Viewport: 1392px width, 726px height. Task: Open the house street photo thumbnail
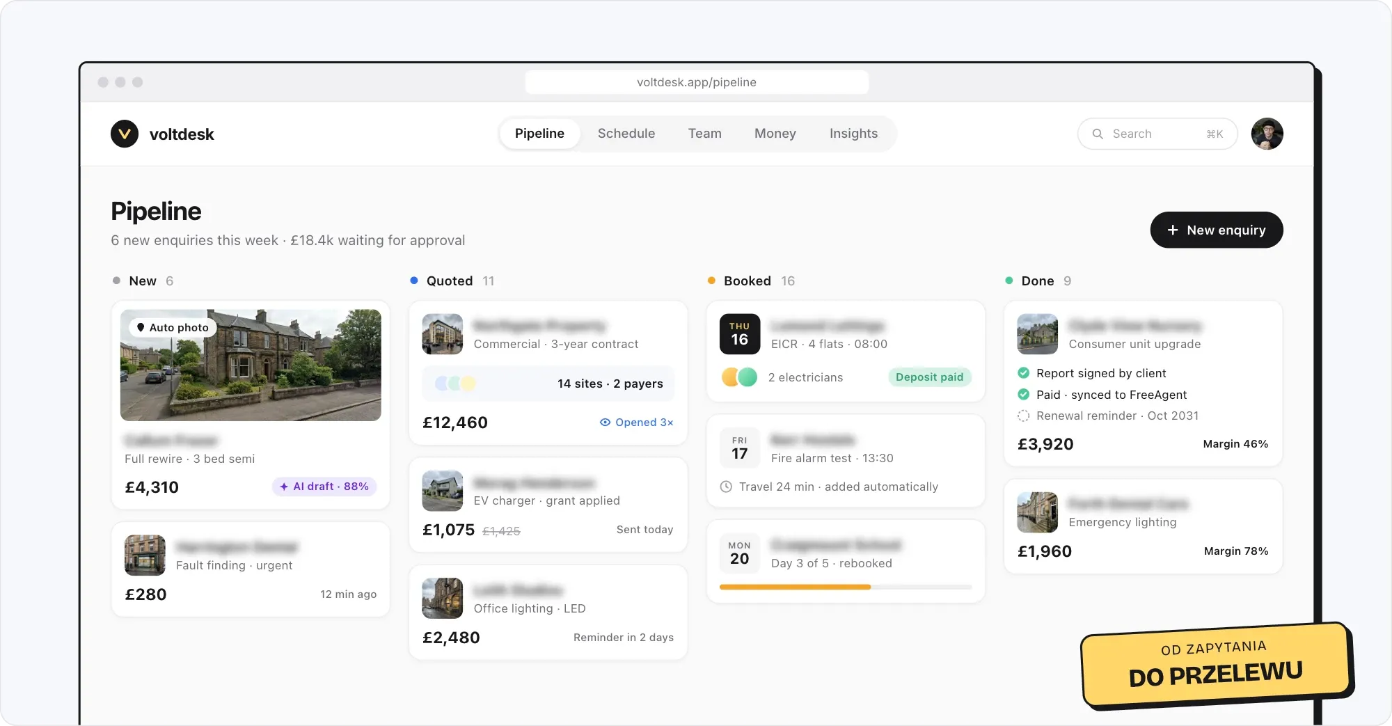251,365
